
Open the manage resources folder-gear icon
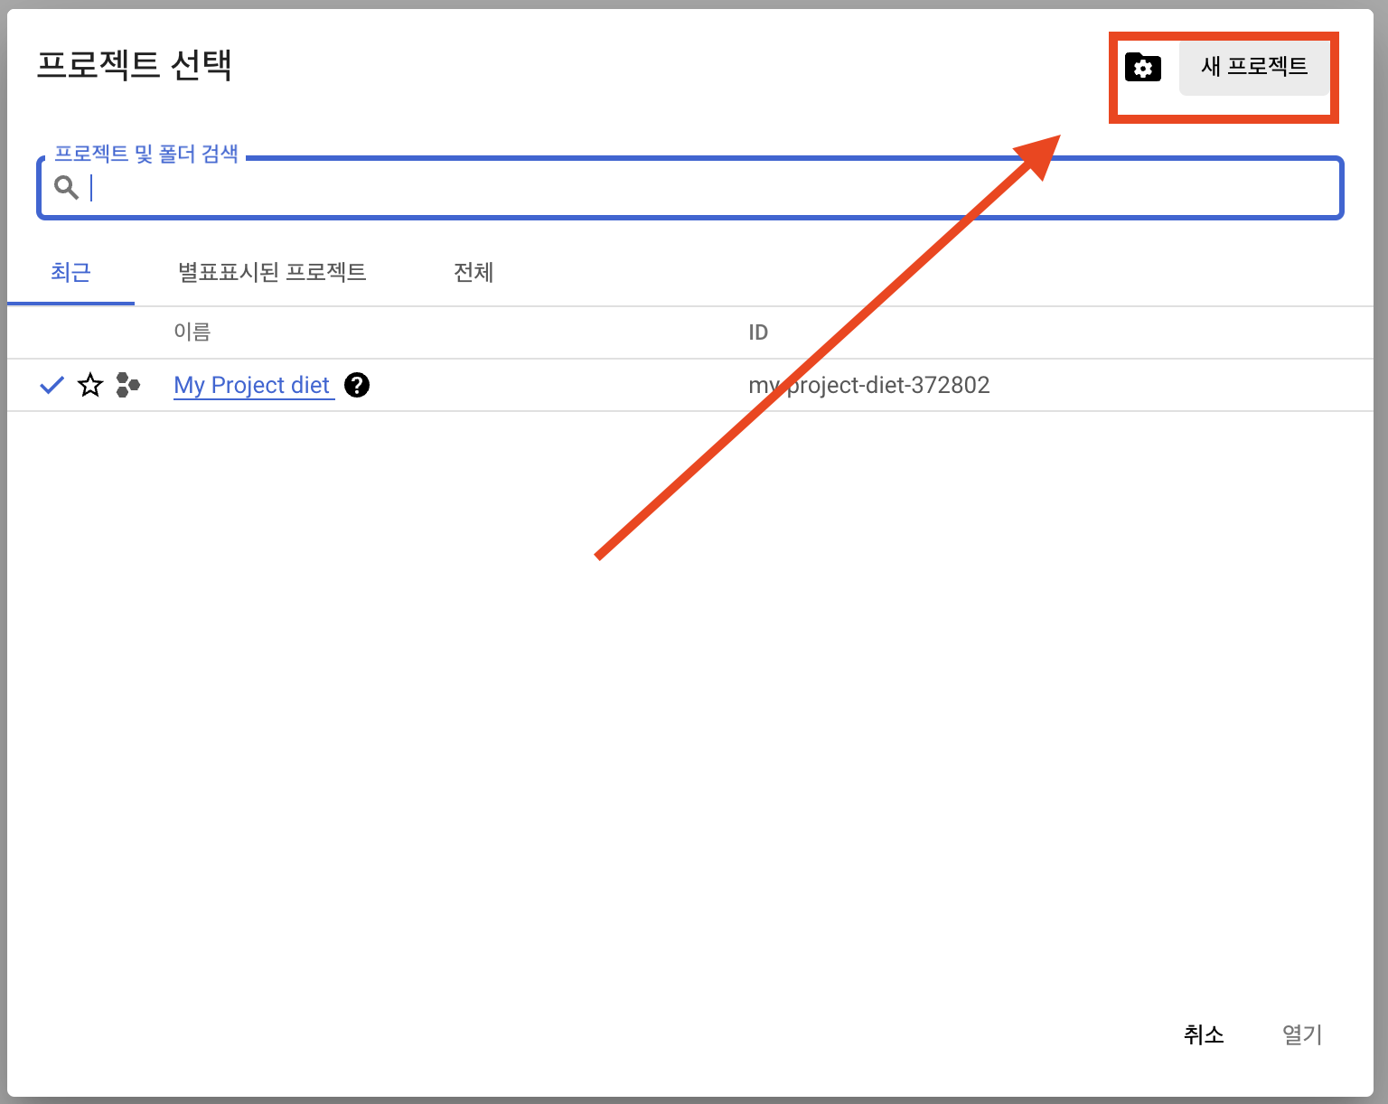coord(1142,68)
